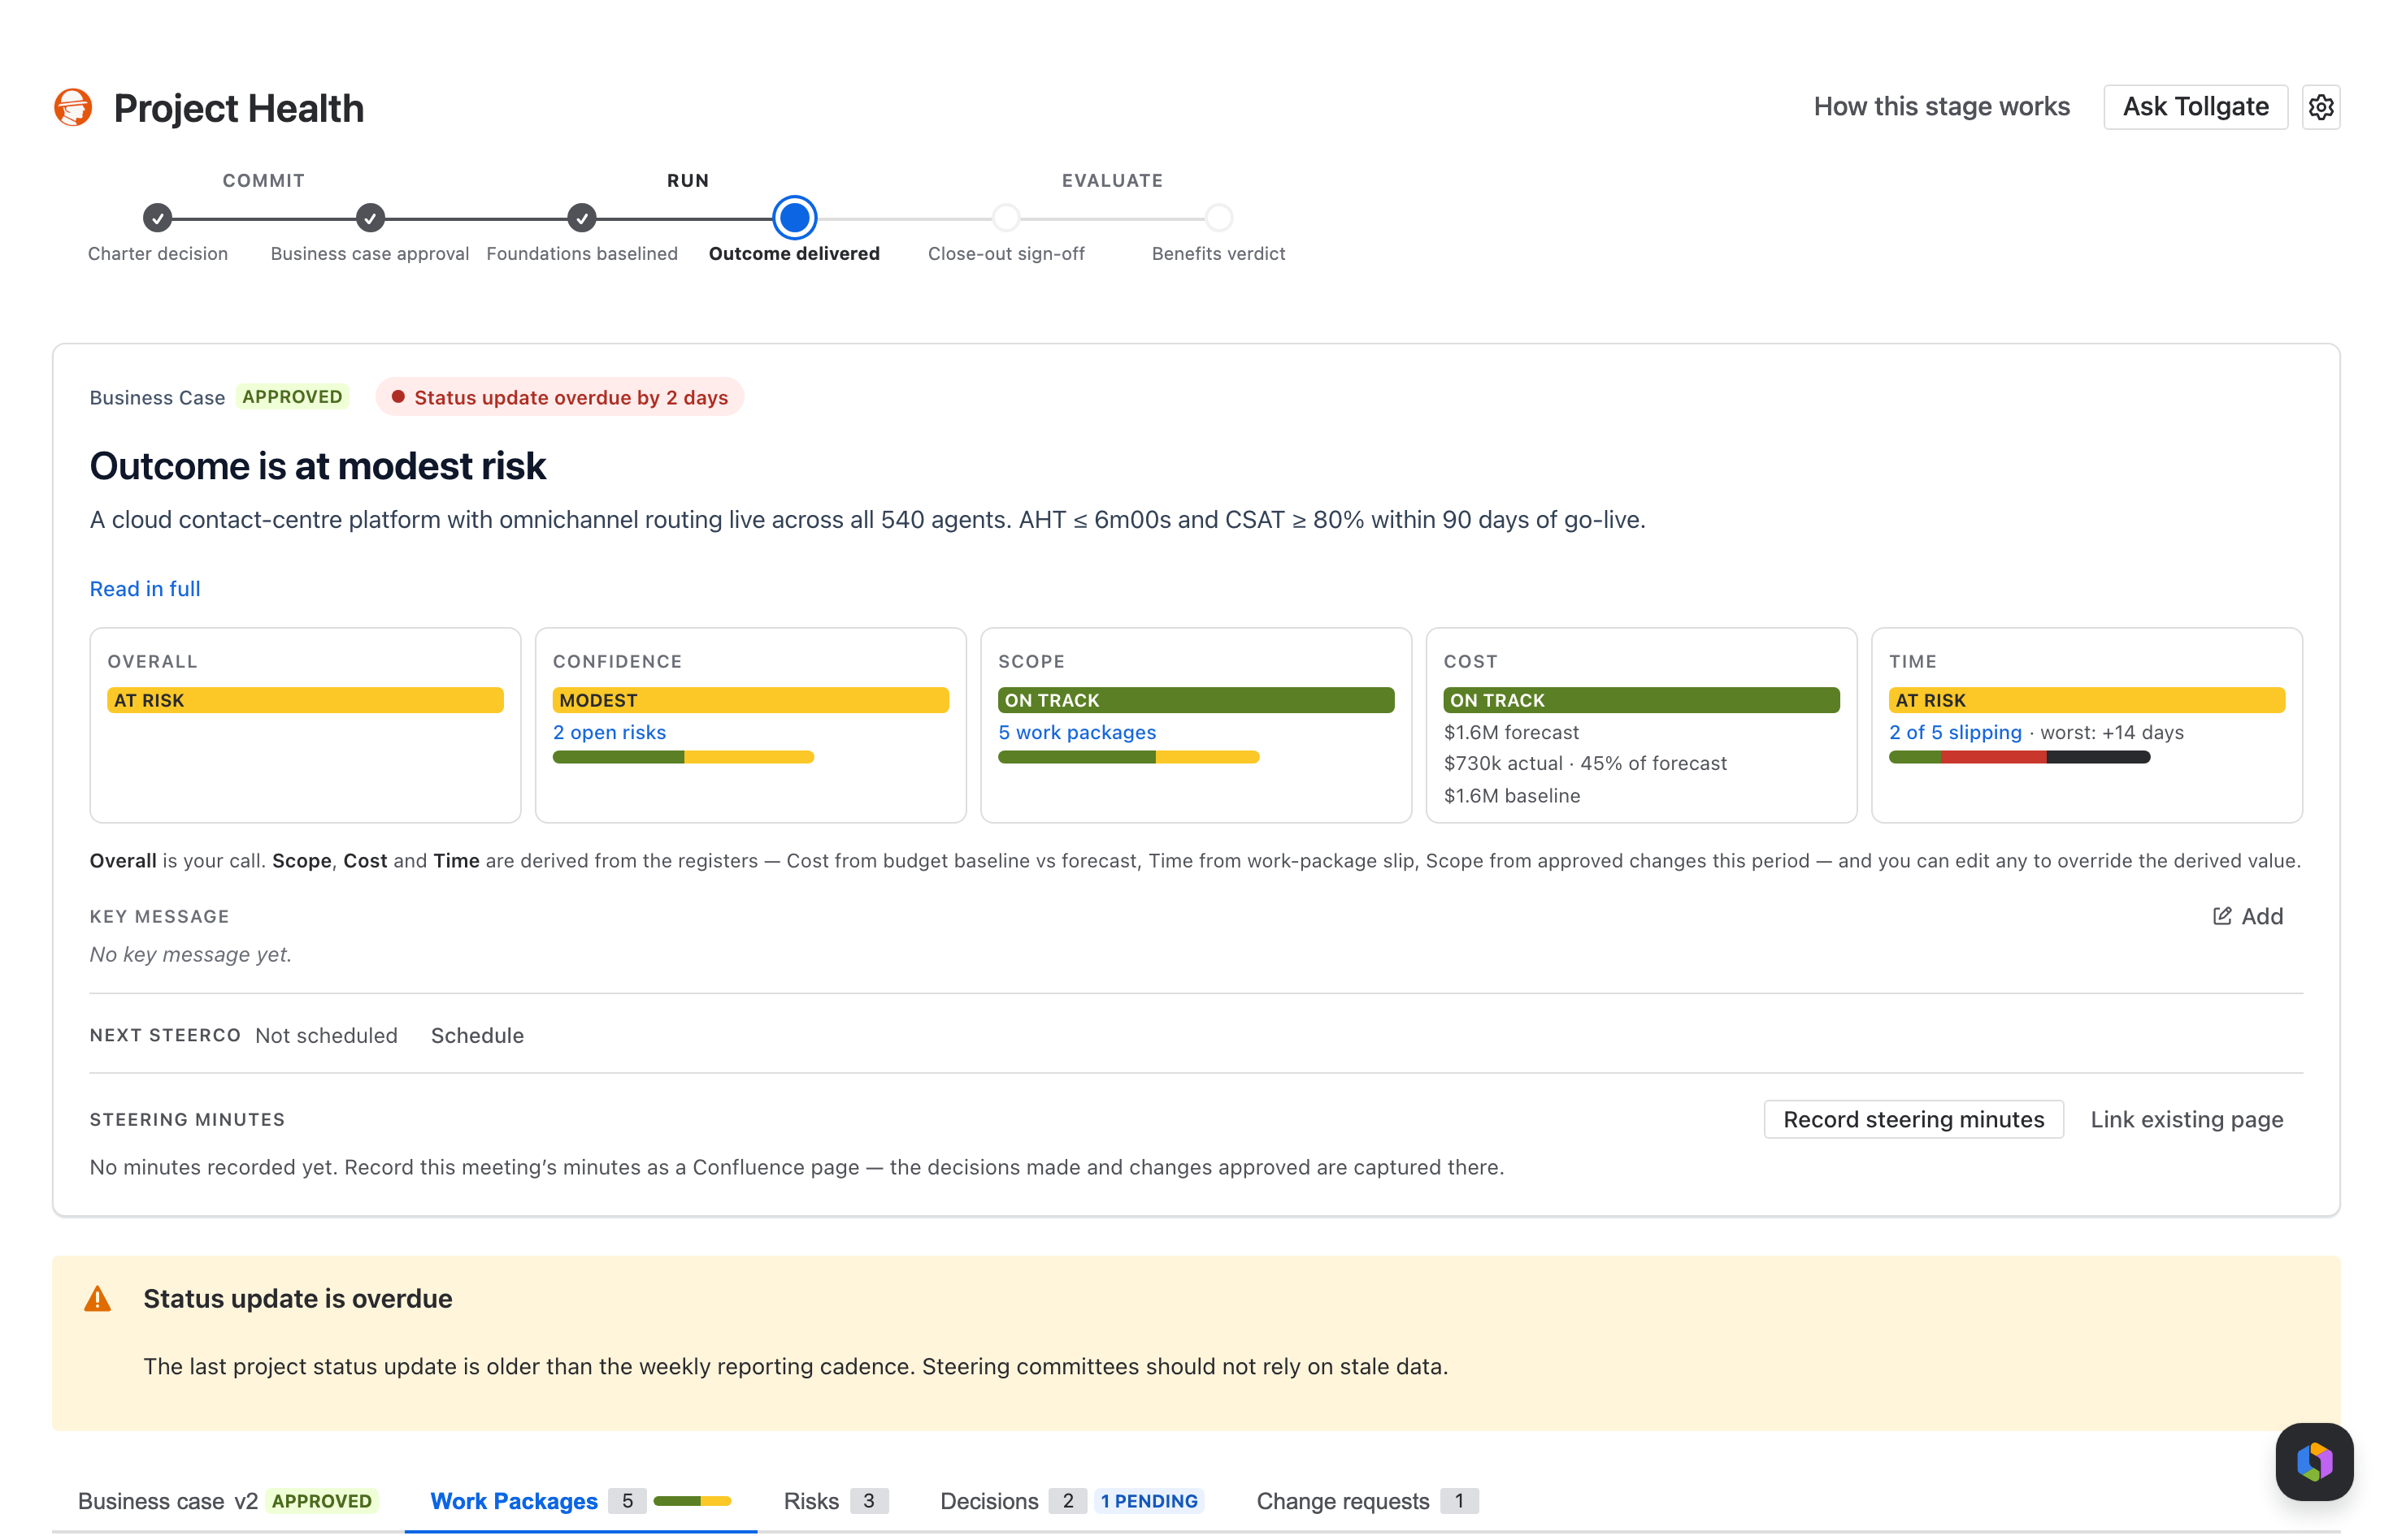Screen dimensions: 2393x1540
Task: Click the Work Packages count badge 5
Action: coord(628,1501)
